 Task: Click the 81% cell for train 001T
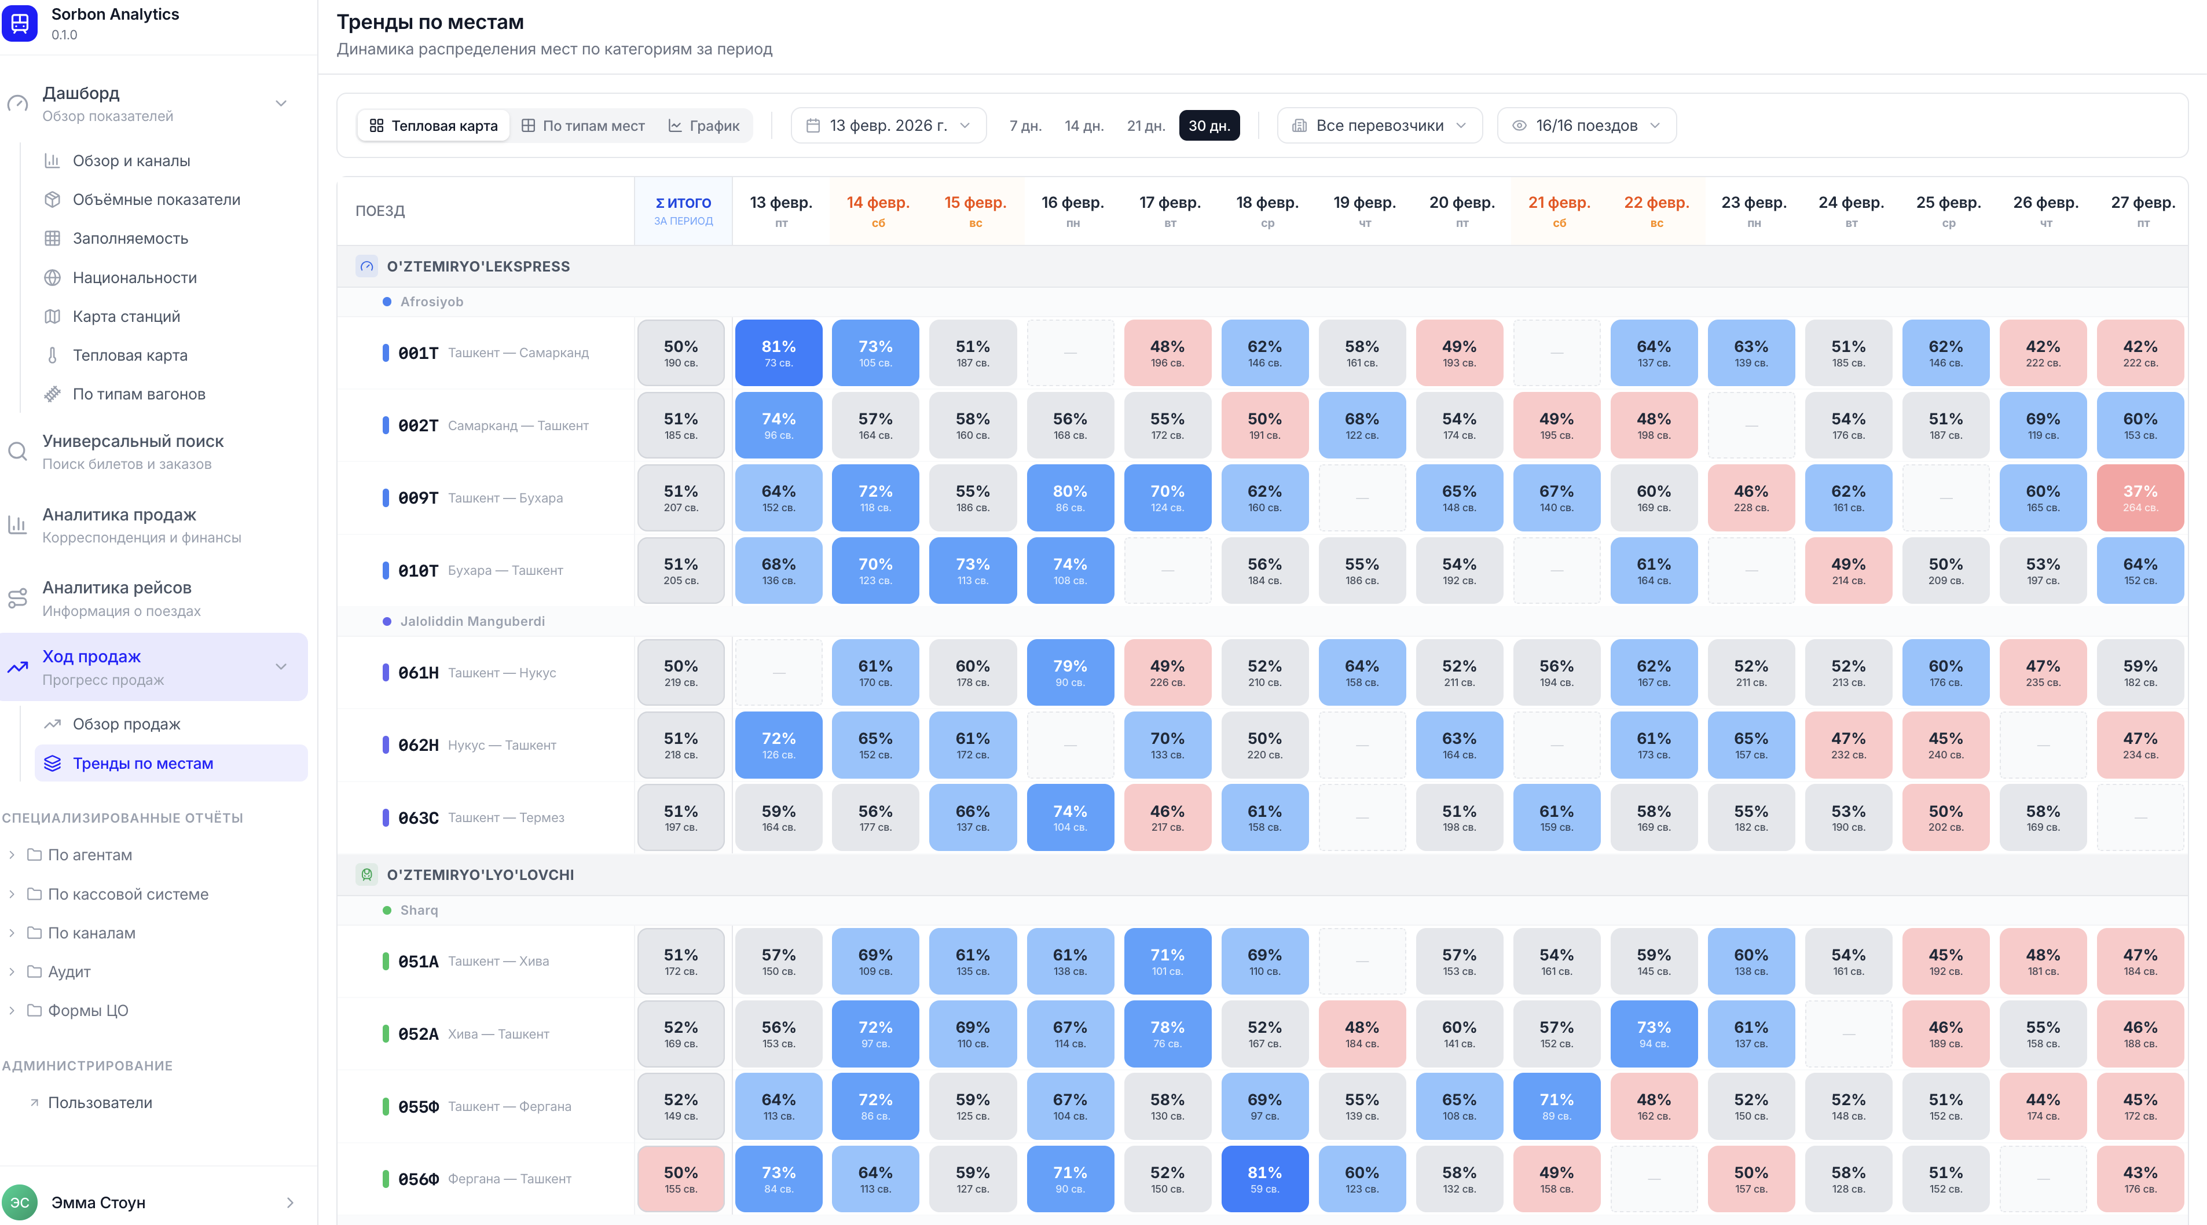click(778, 353)
